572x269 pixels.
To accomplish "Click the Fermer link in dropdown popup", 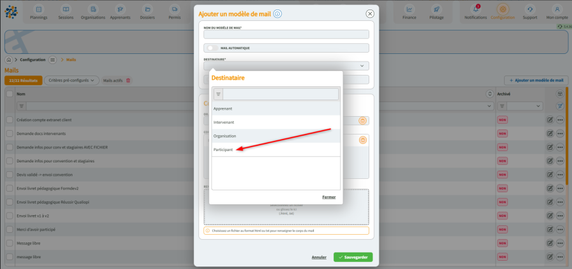I will [329, 197].
